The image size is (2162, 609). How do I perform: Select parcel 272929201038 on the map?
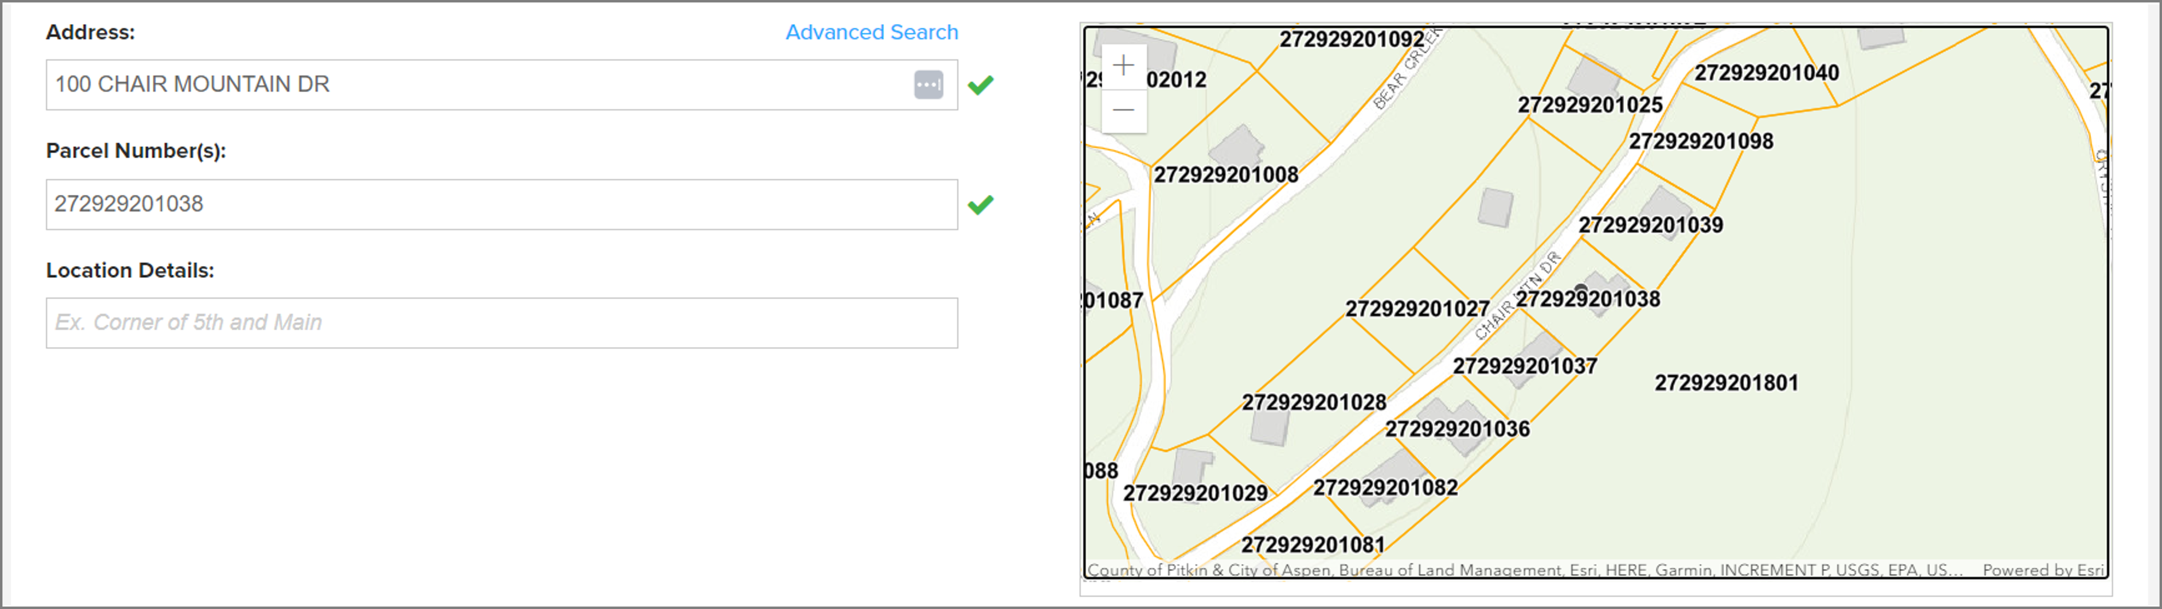[1588, 299]
